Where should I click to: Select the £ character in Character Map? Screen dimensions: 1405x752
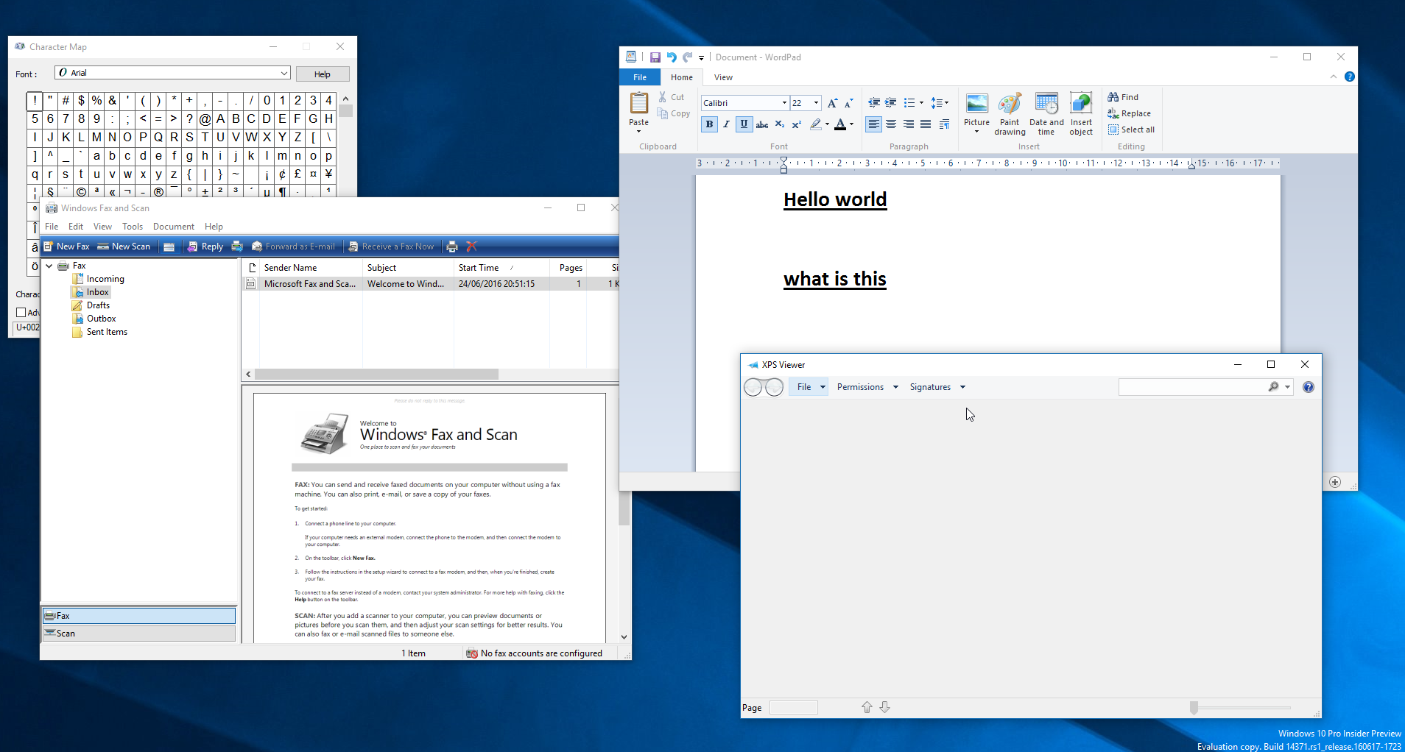tap(297, 174)
